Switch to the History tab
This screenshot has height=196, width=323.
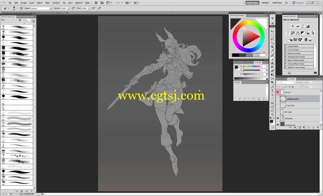pyautogui.click(x=301, y=79)
